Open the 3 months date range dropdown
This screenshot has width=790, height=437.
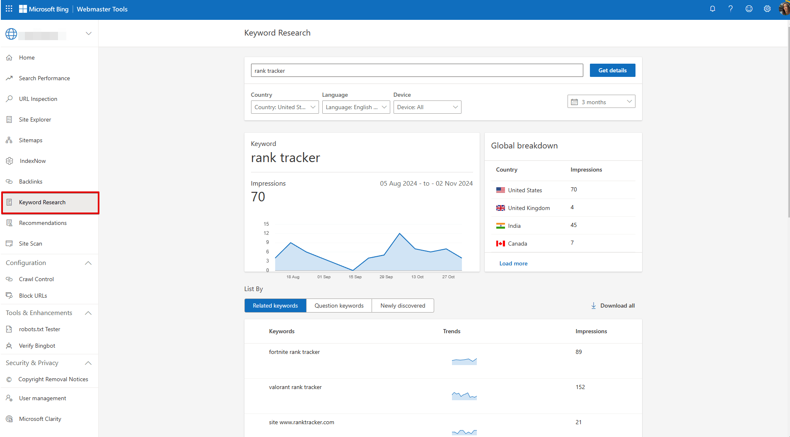click(601, 102)
